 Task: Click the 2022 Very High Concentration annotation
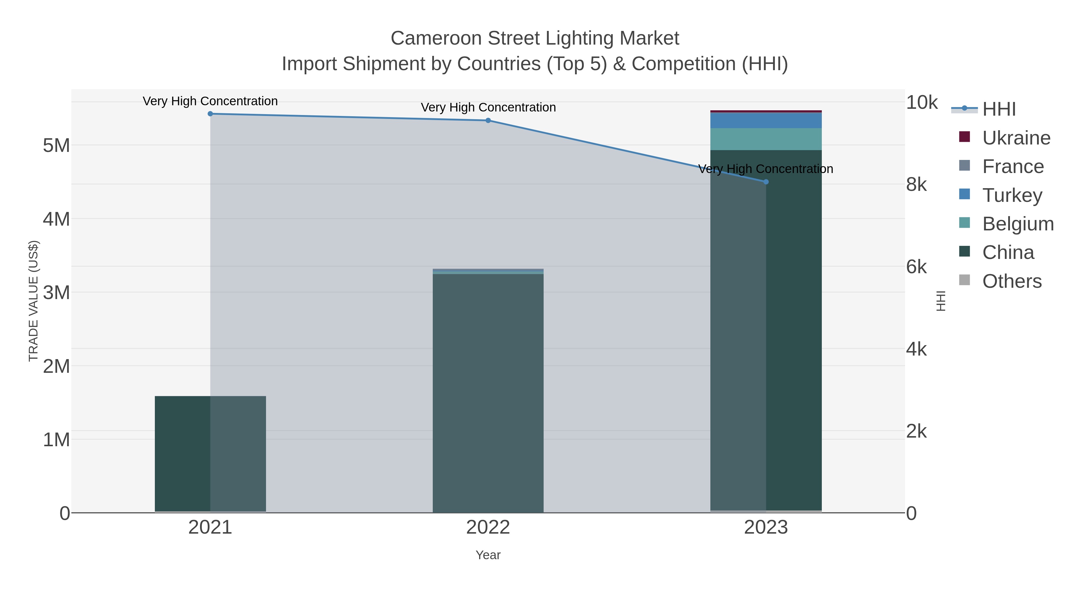(x=488, y=107)
